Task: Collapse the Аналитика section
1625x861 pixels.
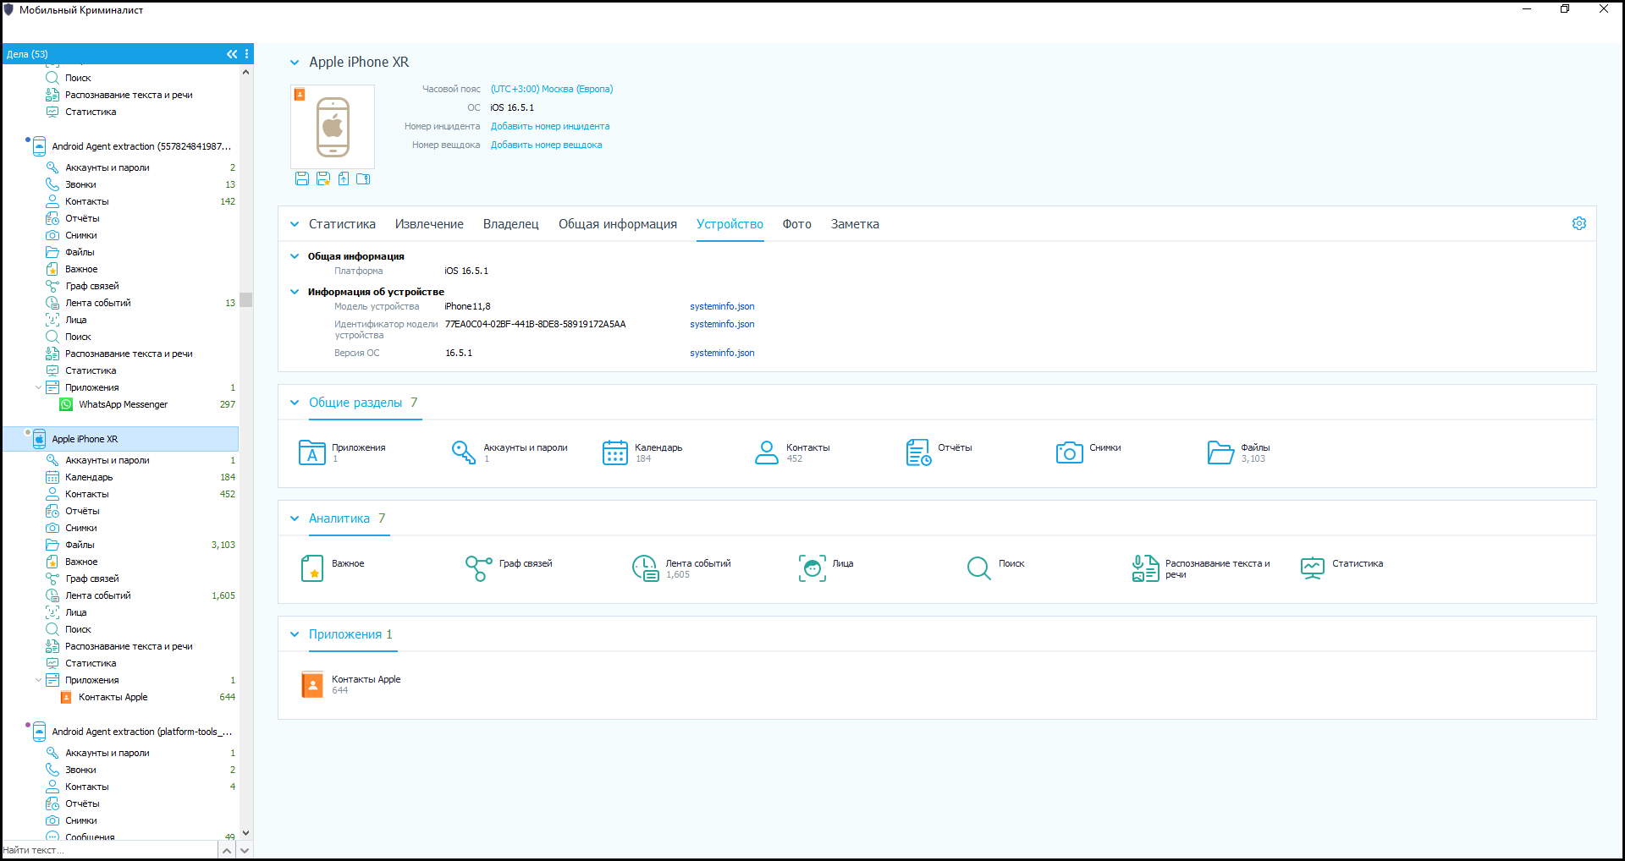Action: (295, 518)
